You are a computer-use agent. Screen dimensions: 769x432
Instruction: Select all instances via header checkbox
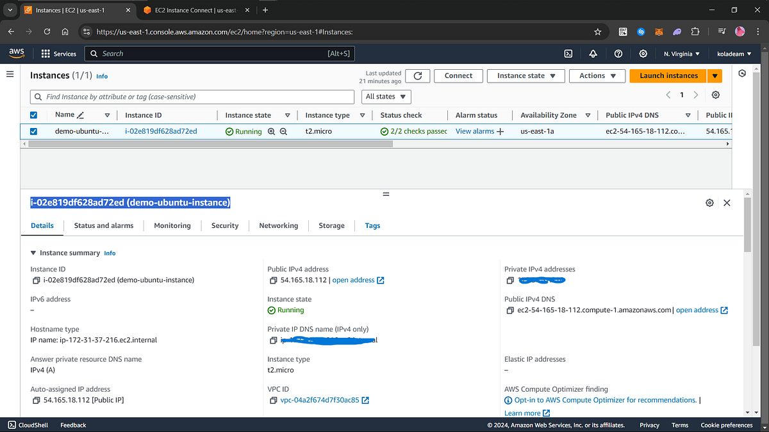[x=33, y=115]
